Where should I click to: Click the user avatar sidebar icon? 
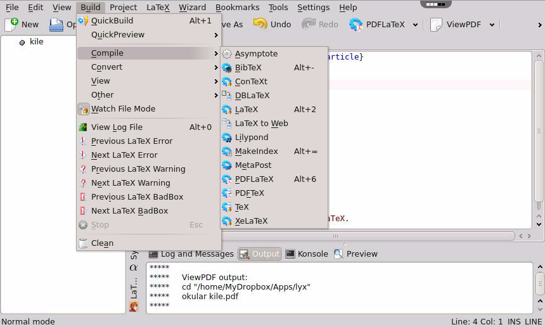click(134, 307)
